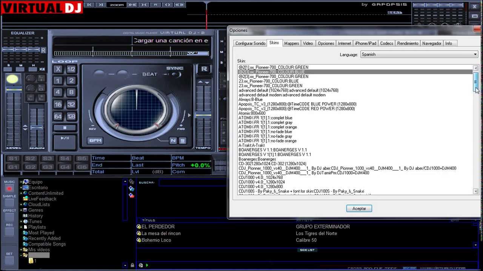Open the Internet tab

(345, 43)
